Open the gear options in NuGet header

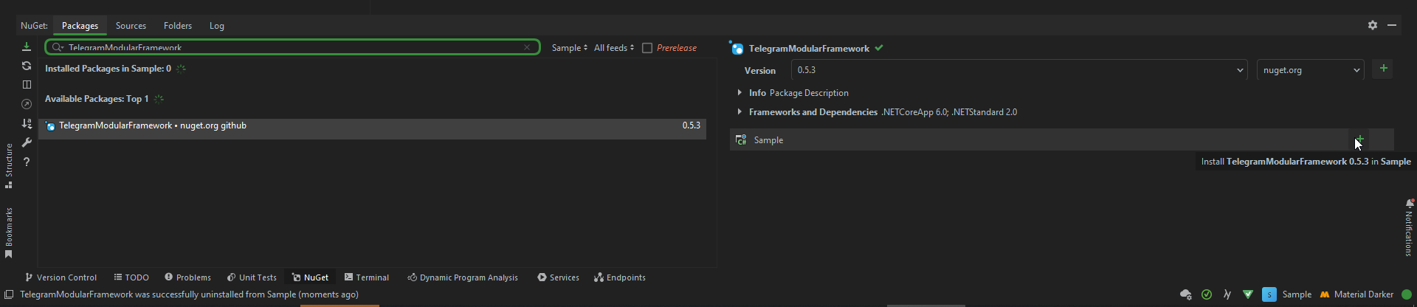click(1373, 25)
